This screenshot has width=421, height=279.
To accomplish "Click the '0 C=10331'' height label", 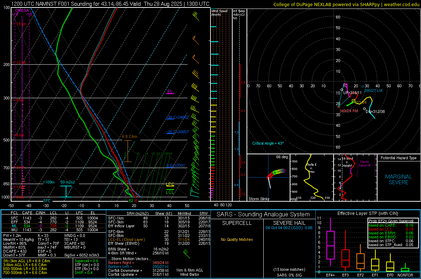I will 176,166.
